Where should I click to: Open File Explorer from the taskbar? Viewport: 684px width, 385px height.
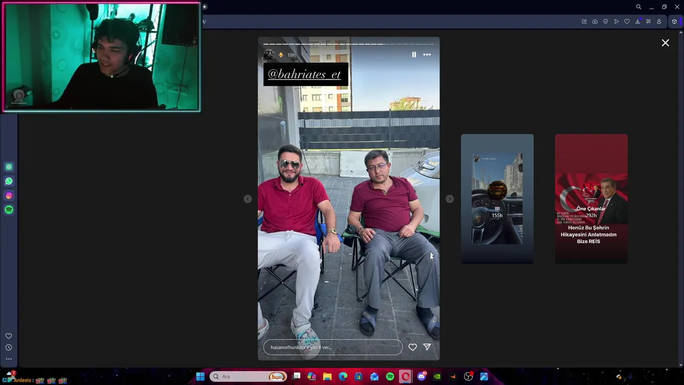click(328, 376)
